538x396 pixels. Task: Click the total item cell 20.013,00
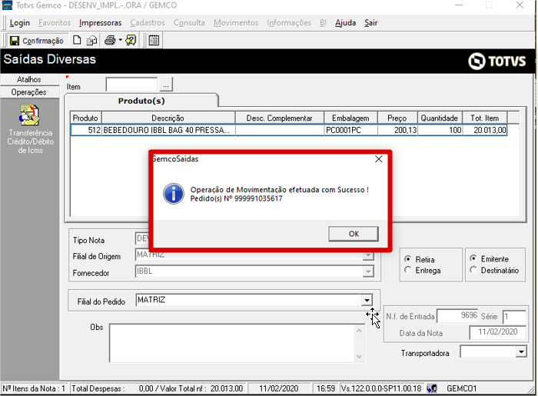click(484, 131)
